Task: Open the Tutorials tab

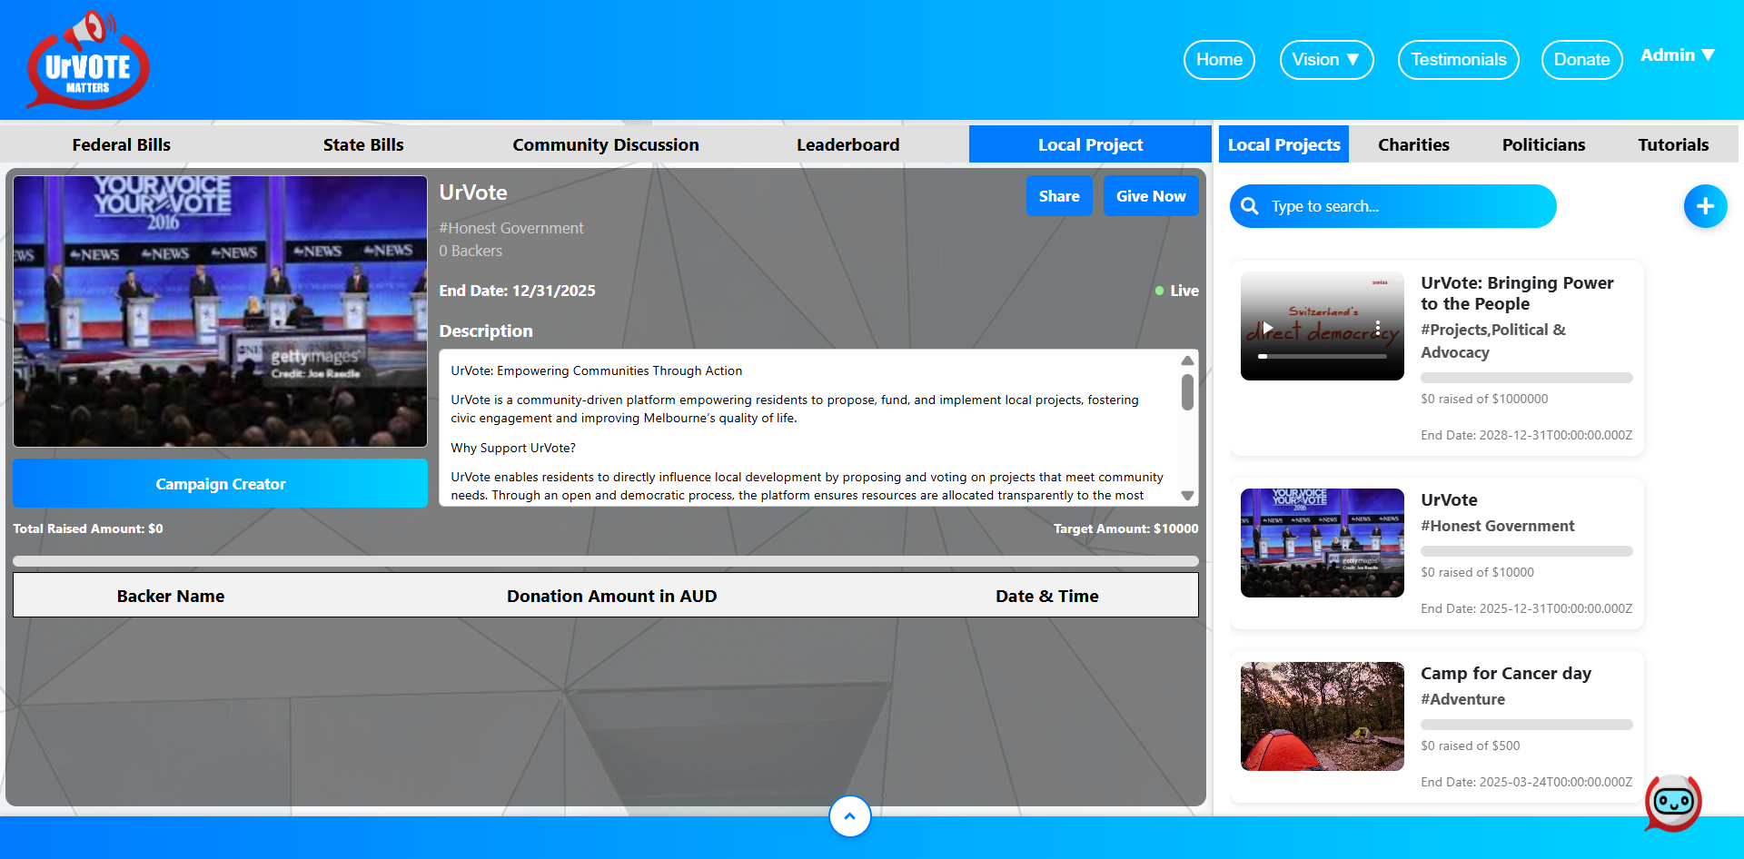Action: [x=1673, y=144]
